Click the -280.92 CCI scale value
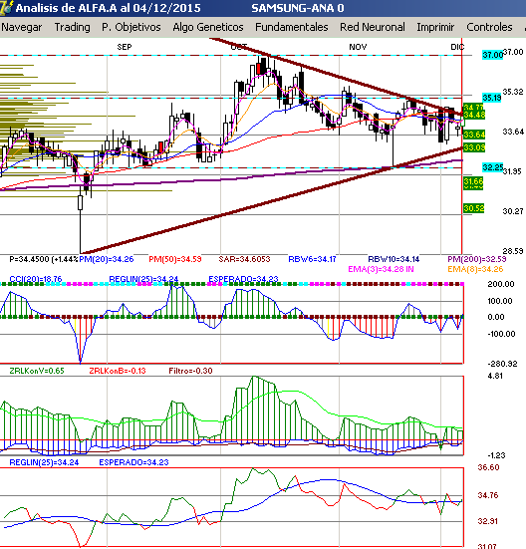 pos(502,364)
